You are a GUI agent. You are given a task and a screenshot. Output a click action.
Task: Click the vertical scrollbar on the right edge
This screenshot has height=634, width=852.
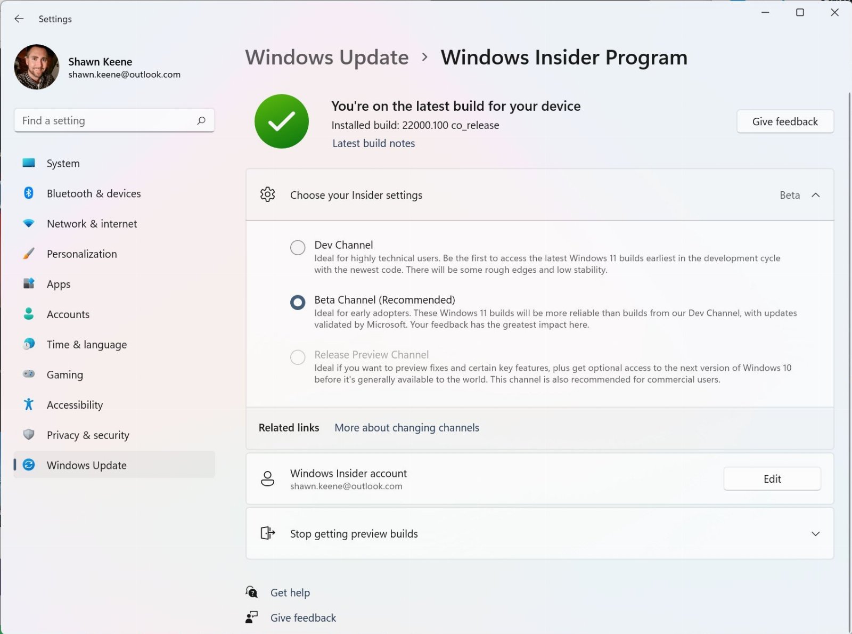point(849,362)
